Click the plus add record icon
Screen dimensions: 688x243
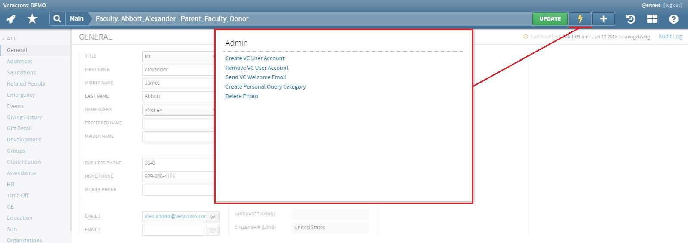tap(603, 19)
